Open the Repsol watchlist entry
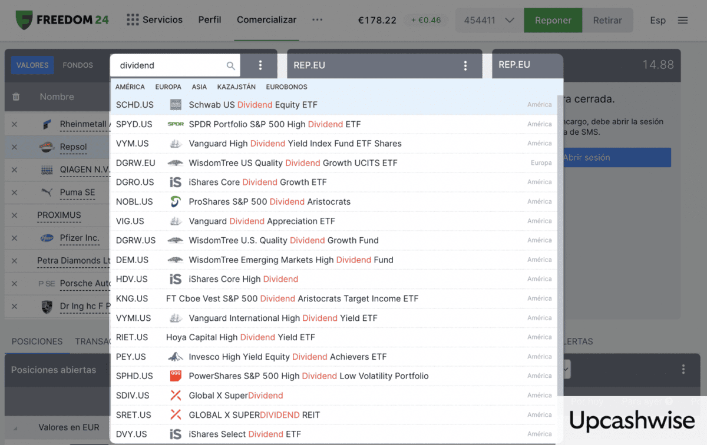Screen dimensions: 707x445 (73, 147)
